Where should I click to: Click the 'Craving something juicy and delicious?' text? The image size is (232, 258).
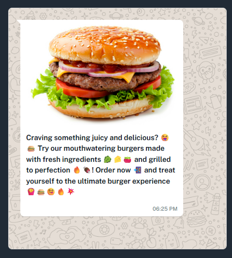92,138
